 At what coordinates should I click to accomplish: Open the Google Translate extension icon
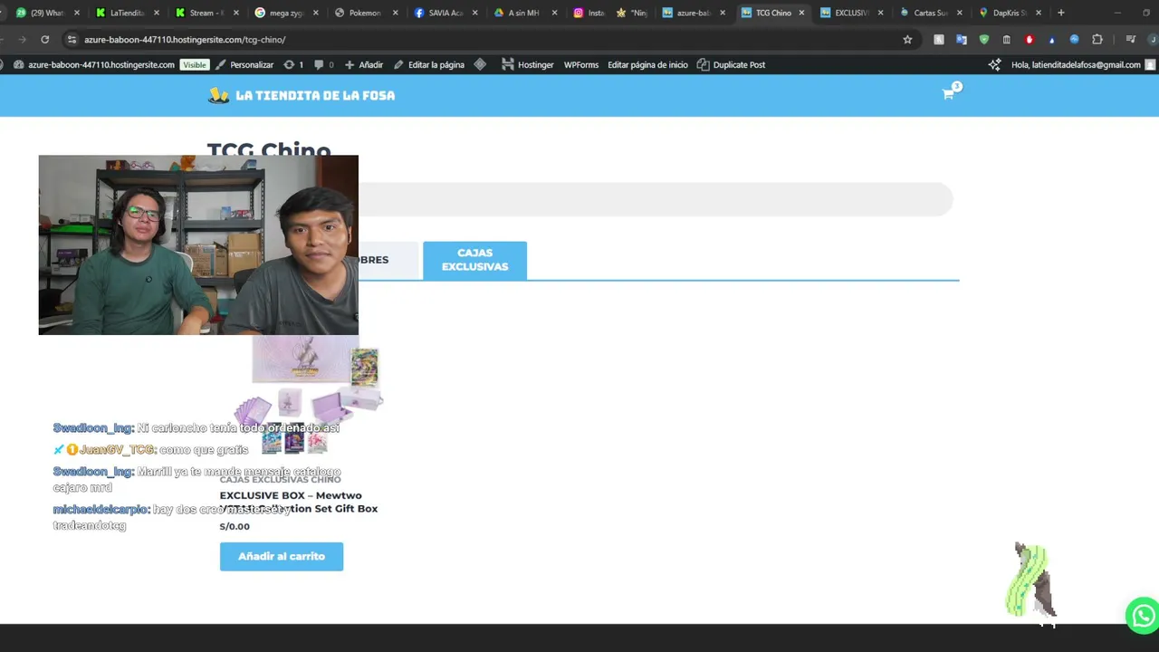[x=962, y=40]
